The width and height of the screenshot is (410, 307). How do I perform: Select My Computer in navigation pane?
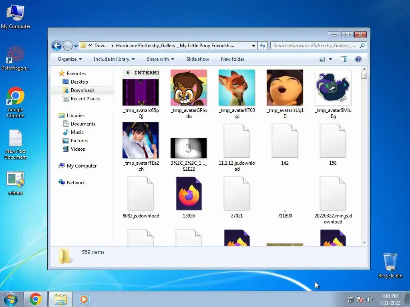(82, 166)
